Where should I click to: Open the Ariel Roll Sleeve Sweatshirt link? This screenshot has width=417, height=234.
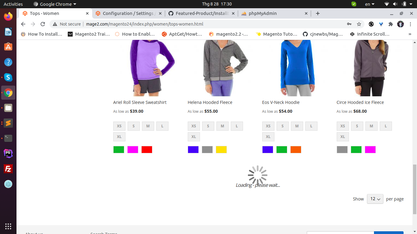coord(140,102)
